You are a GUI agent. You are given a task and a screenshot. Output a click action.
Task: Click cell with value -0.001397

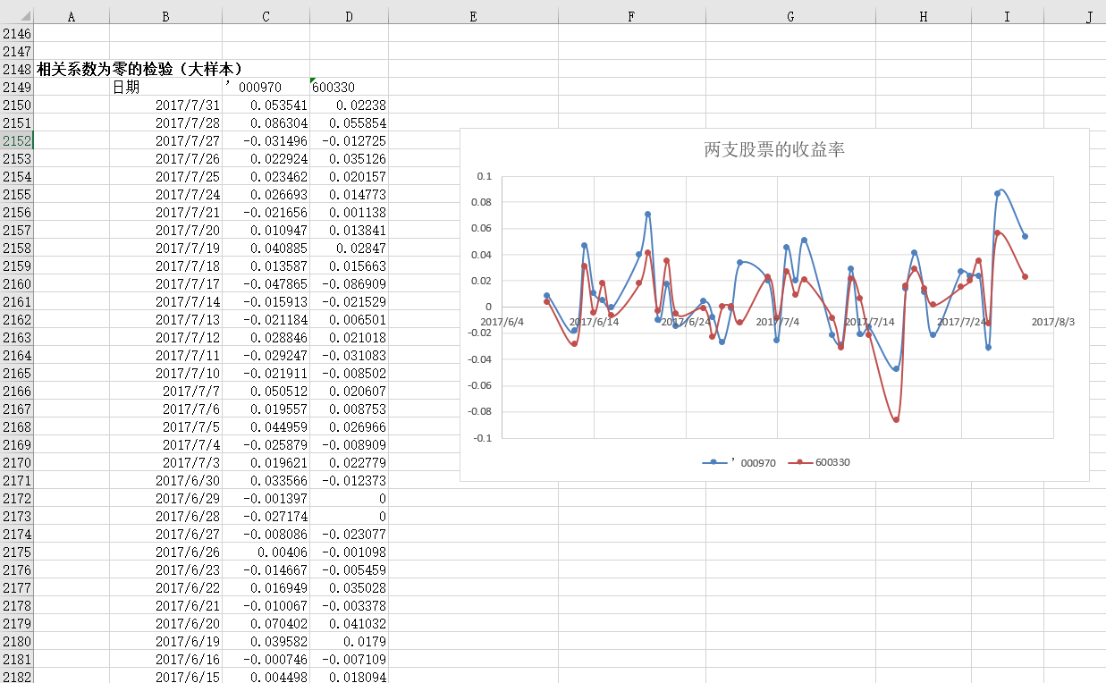(266, 498)
